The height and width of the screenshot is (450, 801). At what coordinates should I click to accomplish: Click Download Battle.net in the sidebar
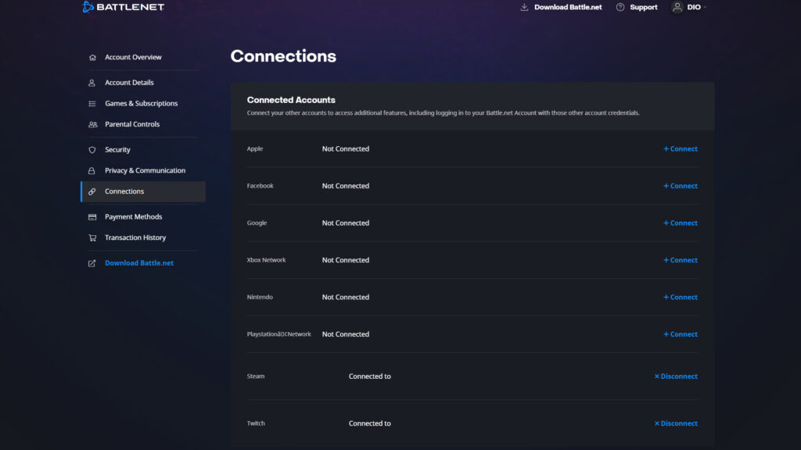pyautogui.click(x=138, y=262)
